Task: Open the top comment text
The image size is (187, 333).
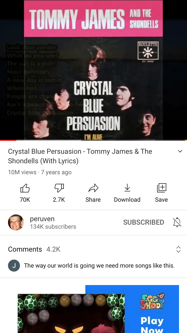Action: click(x=99, y=266)
